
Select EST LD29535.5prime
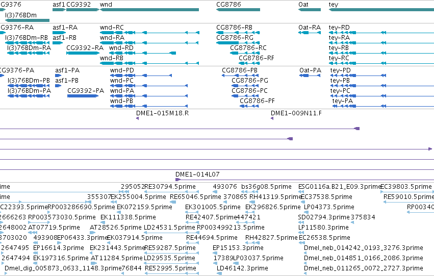[x=170, y=258]
